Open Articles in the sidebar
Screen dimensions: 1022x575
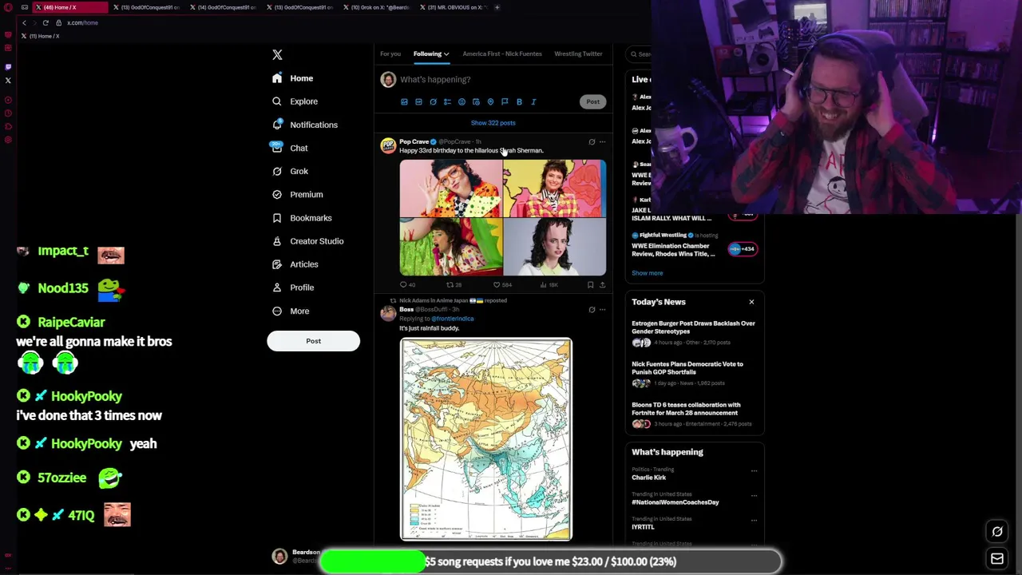(295, 264)
